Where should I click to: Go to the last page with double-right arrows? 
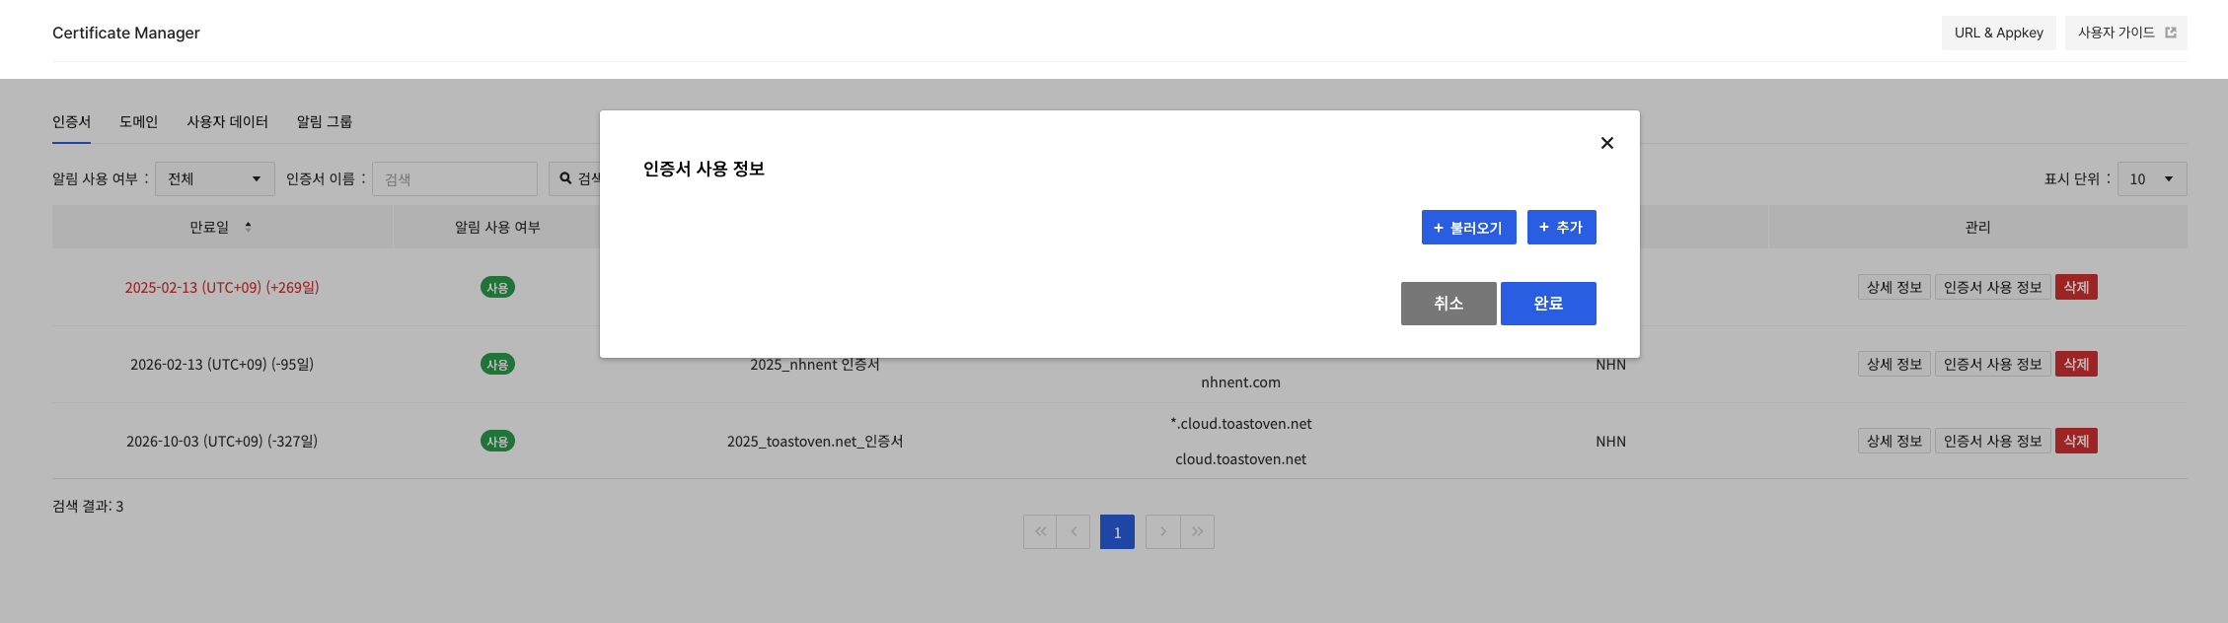tap(1197, 531)
